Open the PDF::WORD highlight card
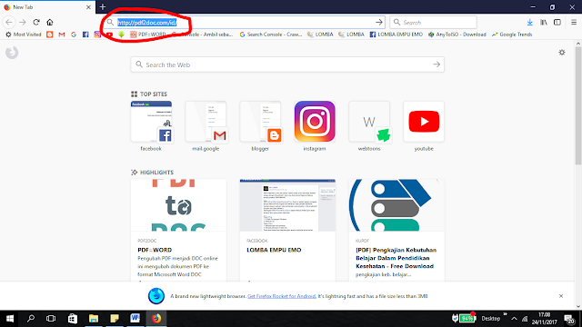 coord(178,230)
